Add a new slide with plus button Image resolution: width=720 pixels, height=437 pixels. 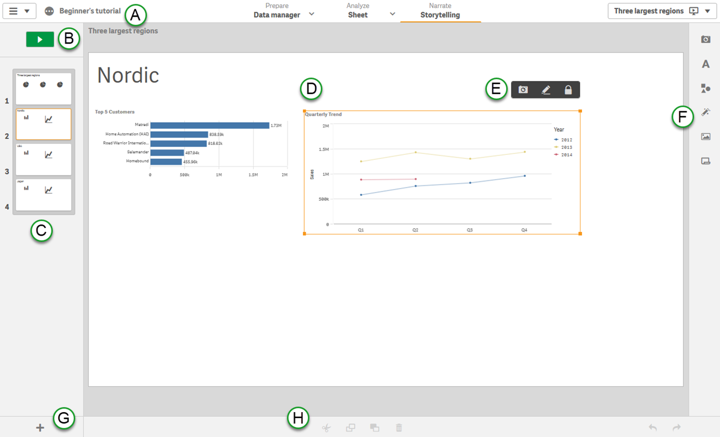[x=40, y=428]
